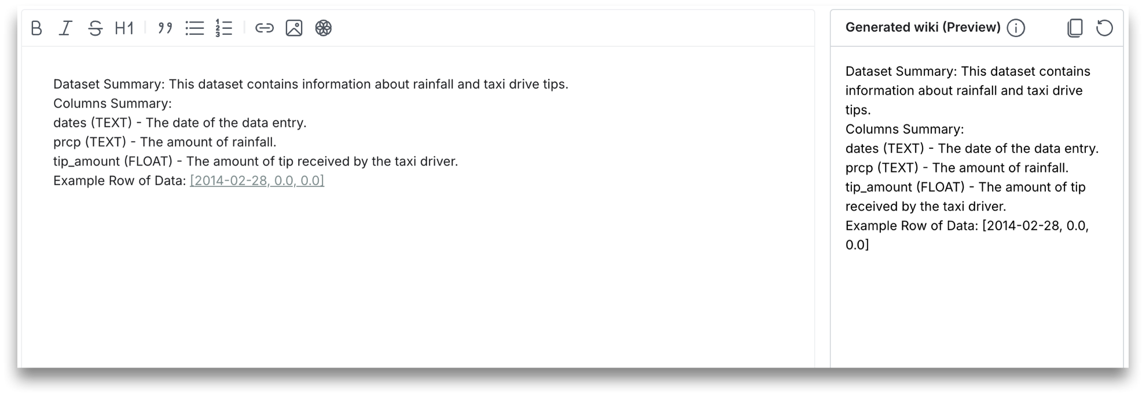Image resolution: width=1146 pixels, height=397 pixels.
Task: Insert a block quote
Action: coord(165,28)
